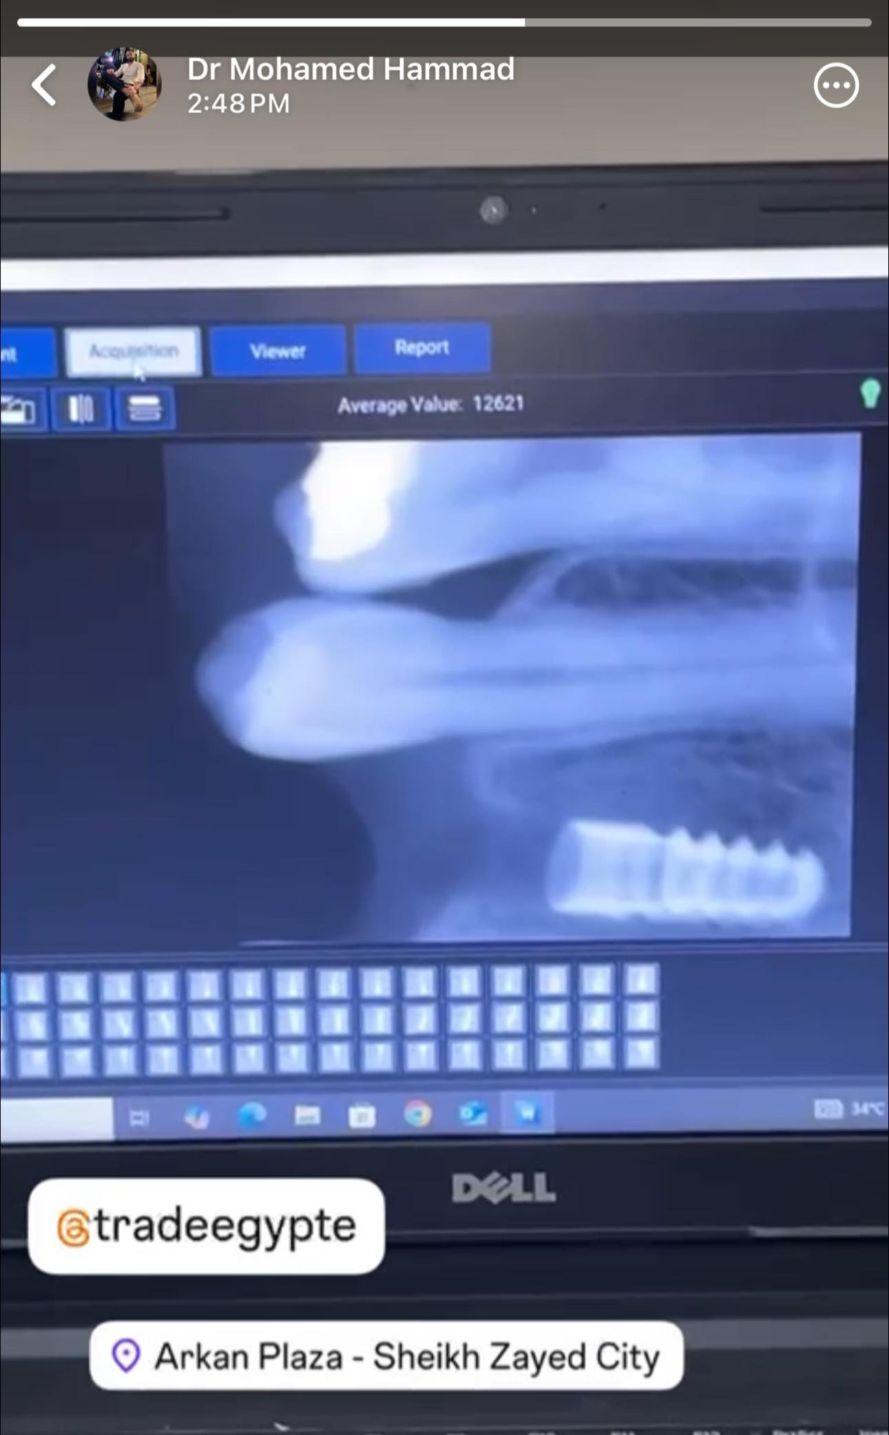Viewport: 889px width, 1435px height.
Task: Launch Microsoft Edge from the taskbar
Action: point(252,1115)
